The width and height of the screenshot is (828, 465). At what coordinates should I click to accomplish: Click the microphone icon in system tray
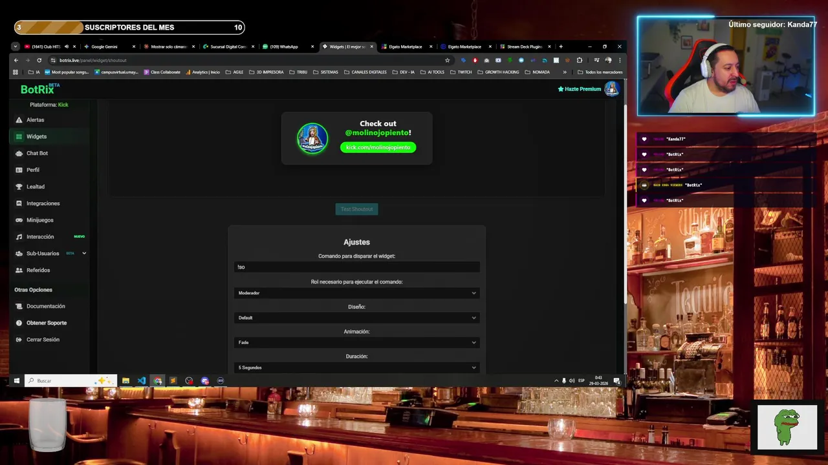(x=564, y=380)
